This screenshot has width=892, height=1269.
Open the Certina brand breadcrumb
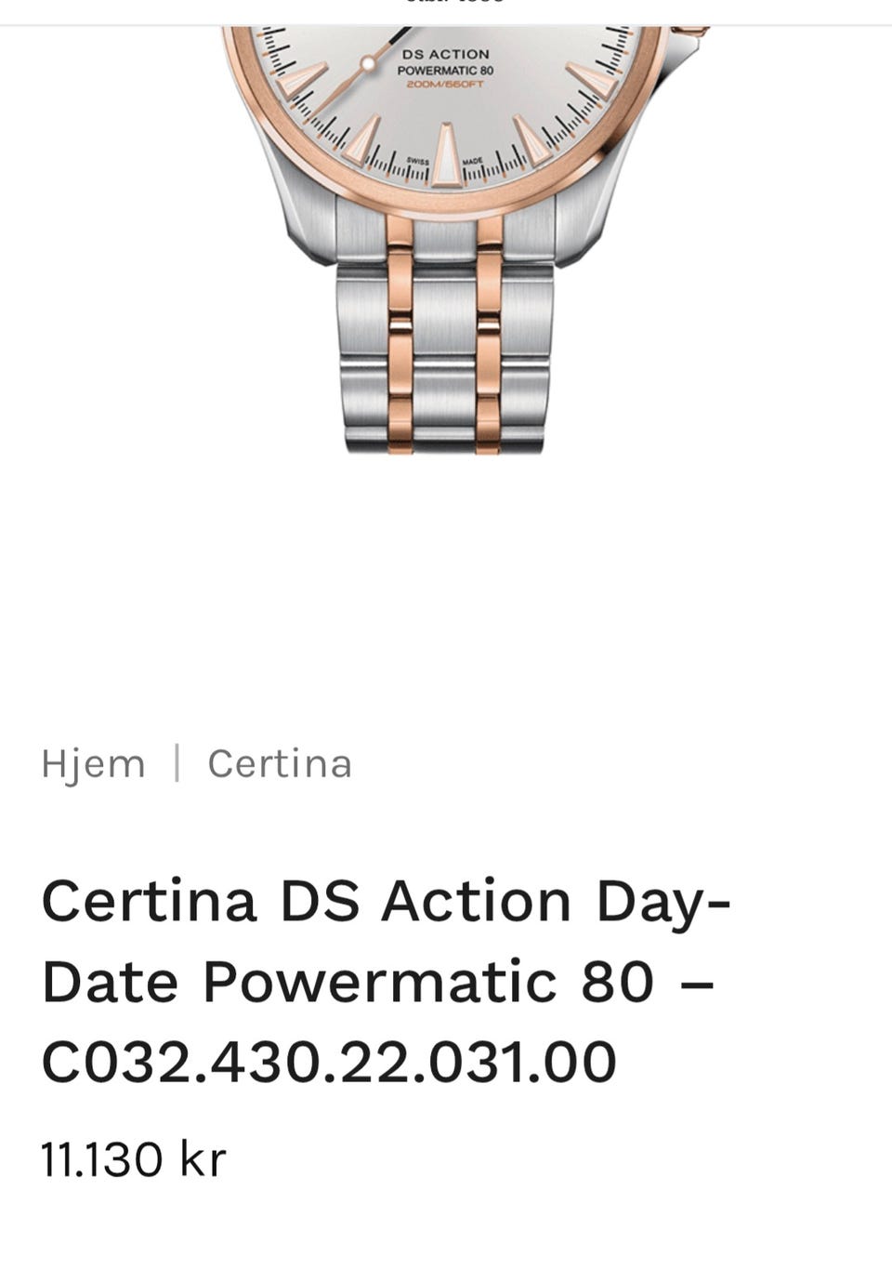[x=280, y=764]
